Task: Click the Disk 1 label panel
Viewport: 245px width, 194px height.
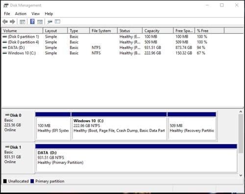Action: tap(18, 158)
